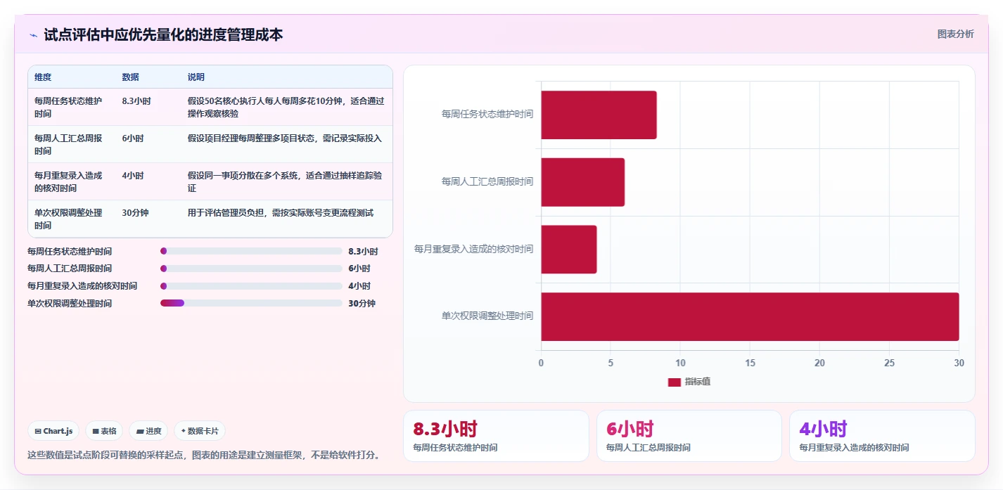Click the 30 tick on the chart x-axis
Image resolution: width=1003 pixels, height=490 pixels.
point(959,363)
